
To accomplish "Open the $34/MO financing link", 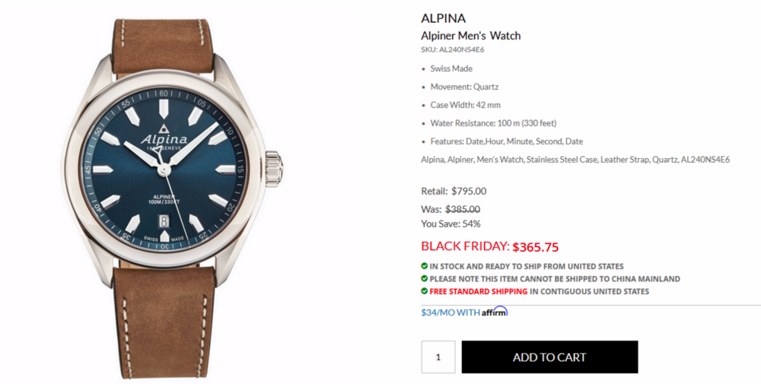I will point(451,313).
